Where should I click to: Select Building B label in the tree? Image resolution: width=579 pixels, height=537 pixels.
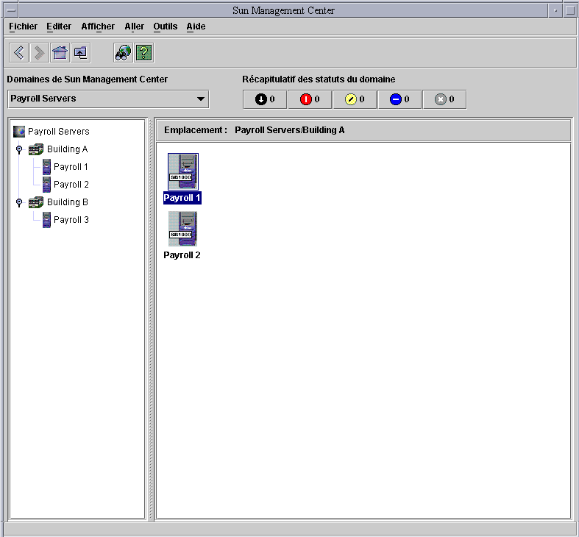tap(68, 202)
